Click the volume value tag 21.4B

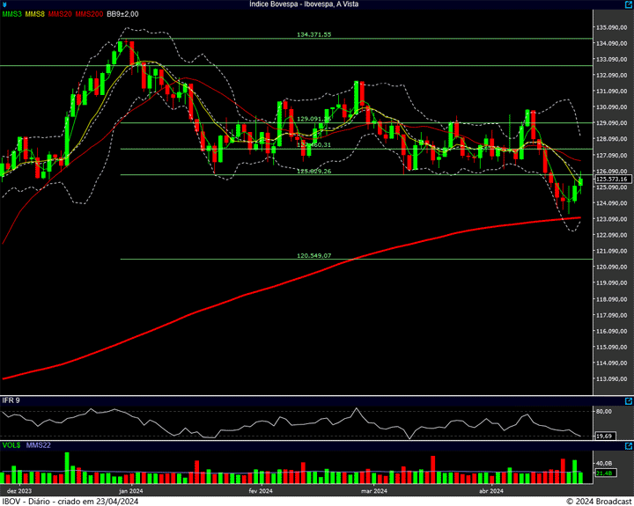coord(604,473)
